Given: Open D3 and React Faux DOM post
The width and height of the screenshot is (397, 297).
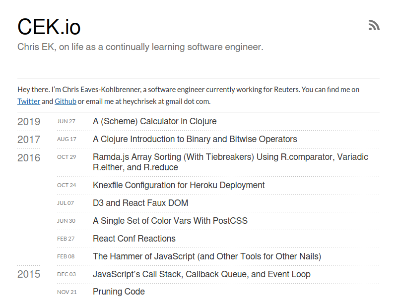Looking at the screenshot, I should 140,203.
